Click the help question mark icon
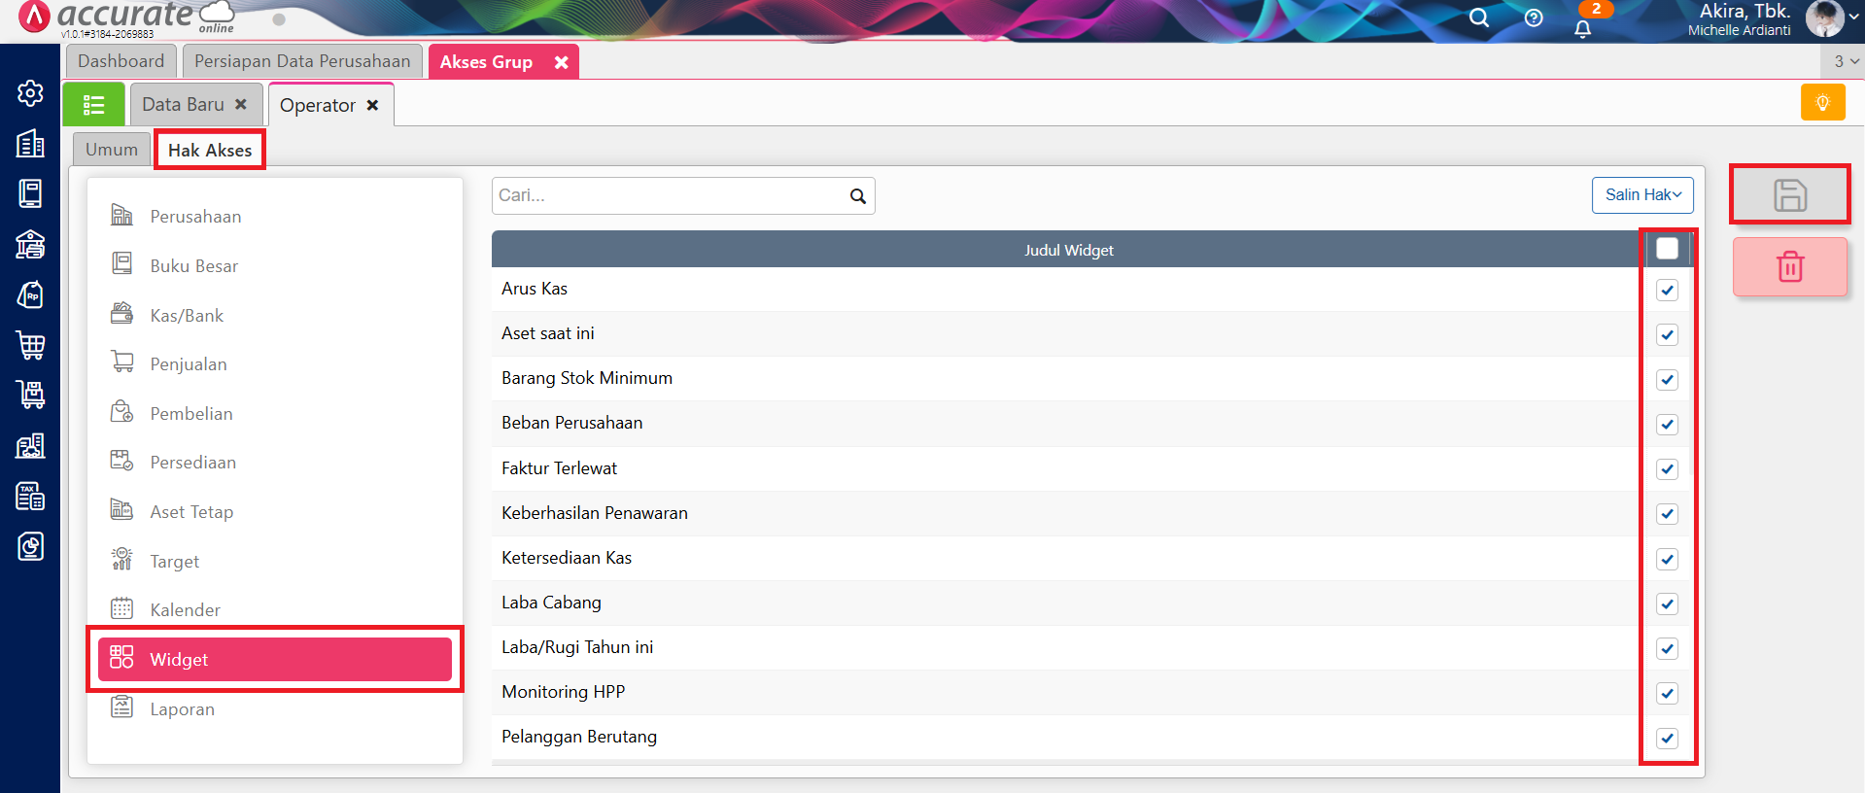The height and width of the screenshot is (793, 1865). [1534, 18]
